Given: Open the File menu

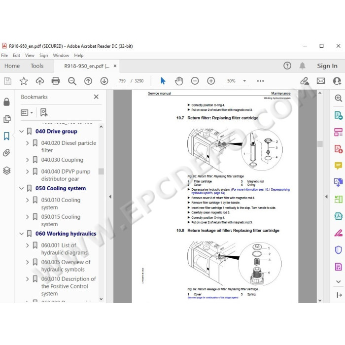Looking at the screenshot, I should 4,55.
